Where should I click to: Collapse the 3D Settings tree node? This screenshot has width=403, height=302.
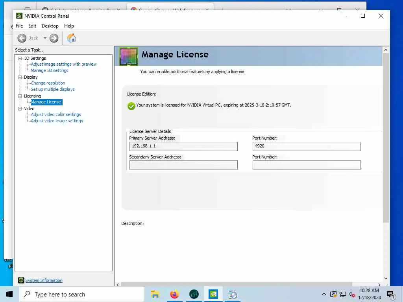coord(20,58)
